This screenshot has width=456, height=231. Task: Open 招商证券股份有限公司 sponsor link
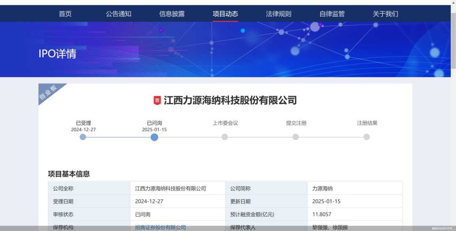click(160, 228)
